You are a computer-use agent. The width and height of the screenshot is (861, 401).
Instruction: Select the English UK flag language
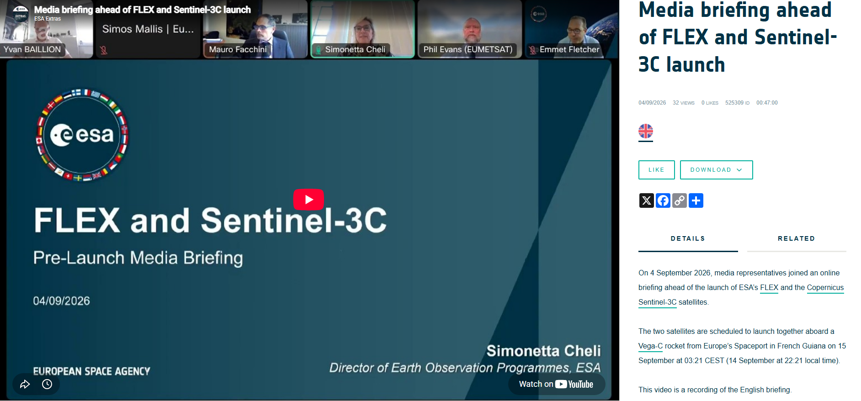pyautogui.click(x=646, y=132)
